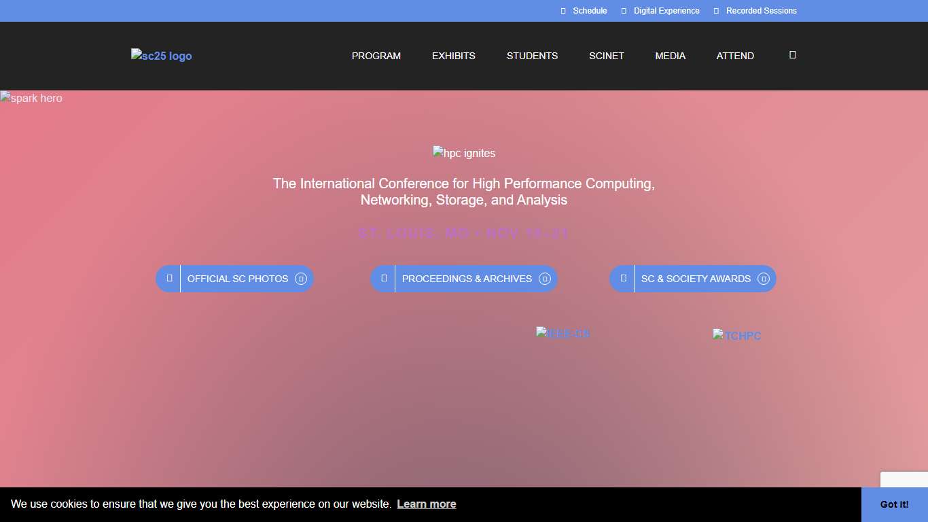This screenshot has width=928, height=522.
Task: Click the icon before Digital Experience
Action: 624,11
